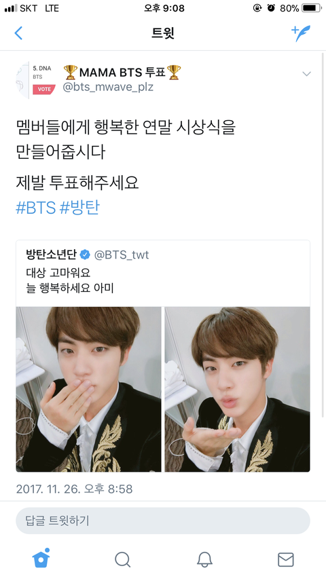Open the left photo with hand covering mouth

pos(88,389)
